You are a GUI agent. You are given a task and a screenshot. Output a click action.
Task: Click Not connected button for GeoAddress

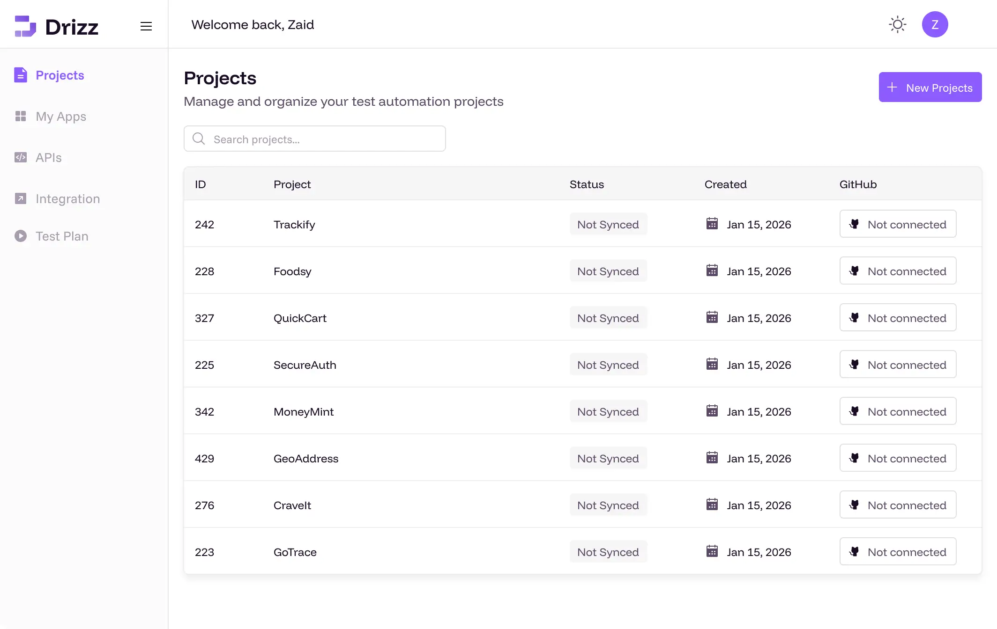click(x=898, y=458)
